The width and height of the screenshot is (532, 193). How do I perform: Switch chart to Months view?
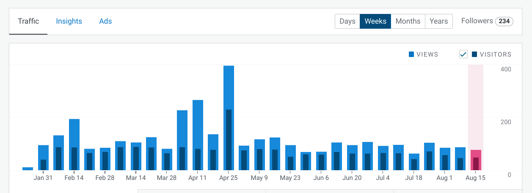[408, 21]
